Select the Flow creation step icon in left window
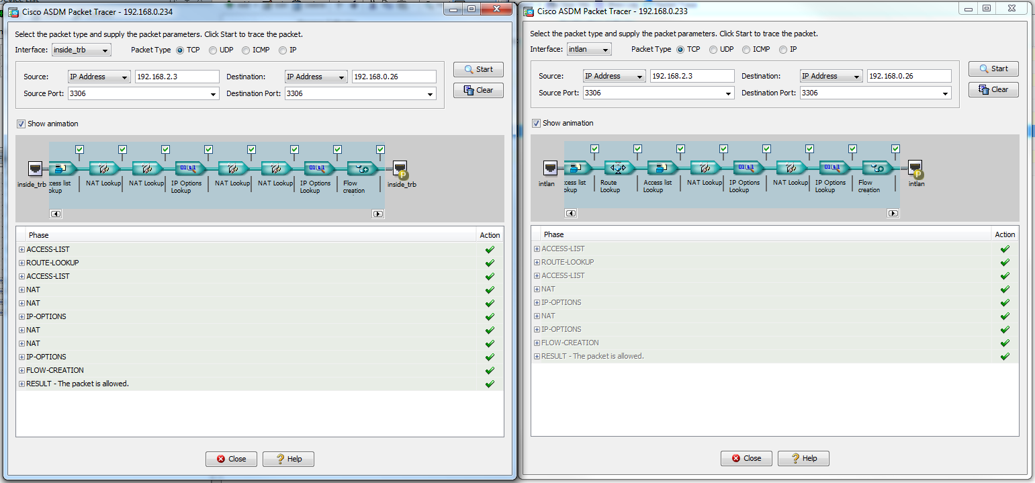Screen dimensions: 1035x483 pyautogui.click(x=363, y=168)
